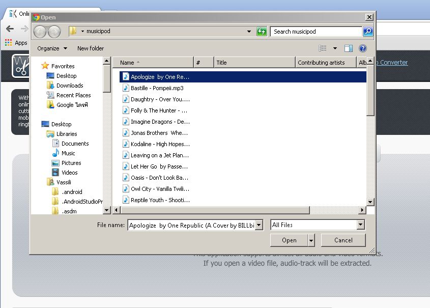Open the Documents library
The image size is (430, 308).
70,144
